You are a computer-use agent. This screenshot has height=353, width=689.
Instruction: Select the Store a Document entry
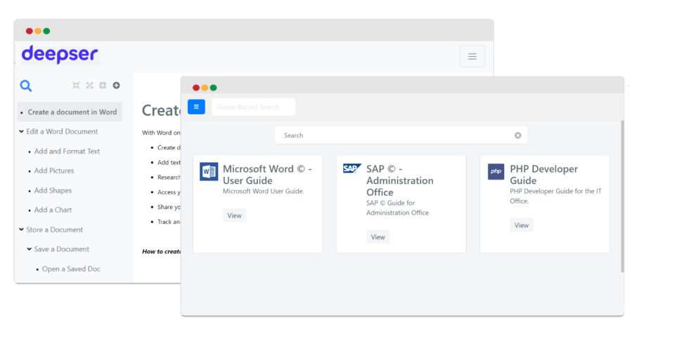pos(55,229)
